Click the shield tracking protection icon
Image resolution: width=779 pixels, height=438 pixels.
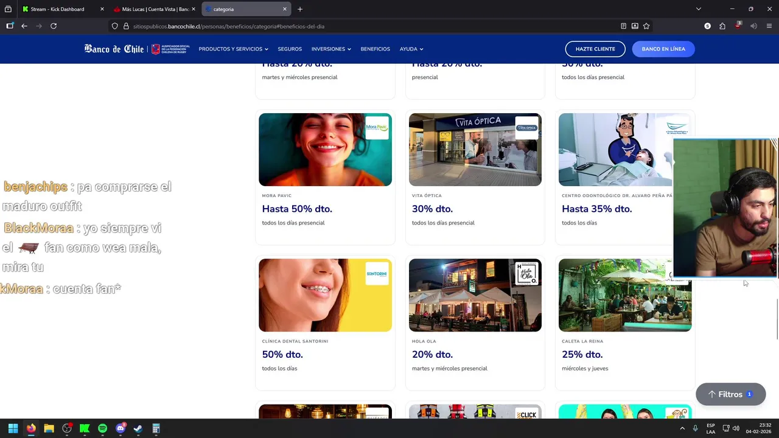coord(114,26)
